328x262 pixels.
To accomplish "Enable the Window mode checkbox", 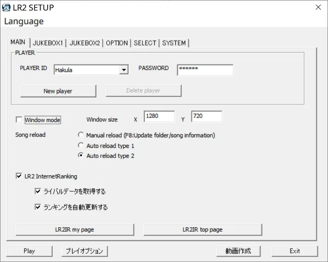I will [19, 120].
